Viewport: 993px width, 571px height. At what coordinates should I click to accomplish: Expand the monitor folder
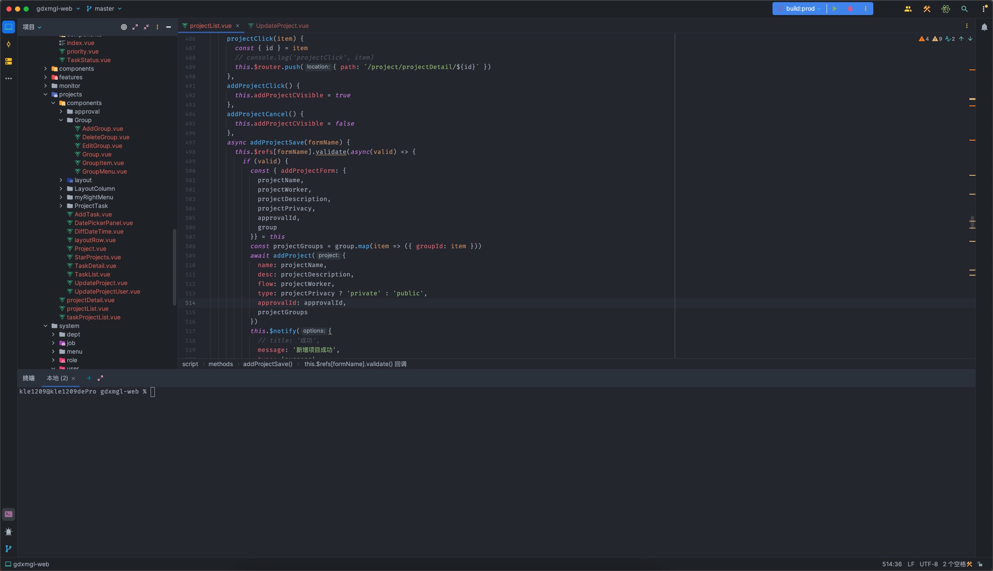[x=45, y=86]
